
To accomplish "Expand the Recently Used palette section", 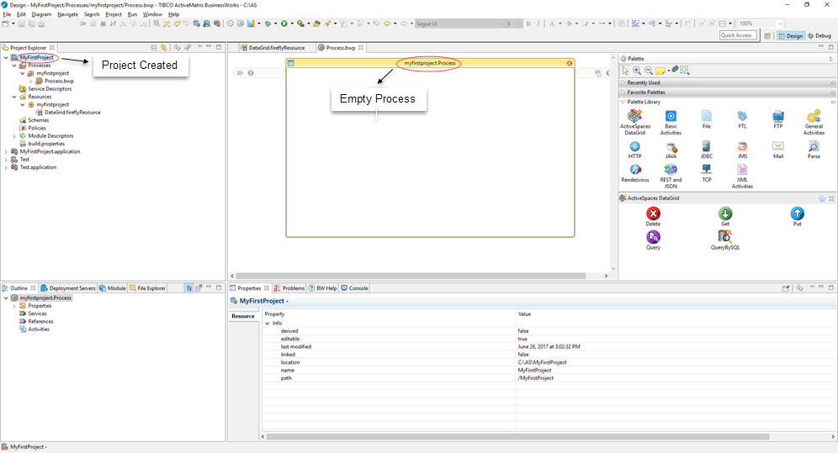I will coord(643,82).
